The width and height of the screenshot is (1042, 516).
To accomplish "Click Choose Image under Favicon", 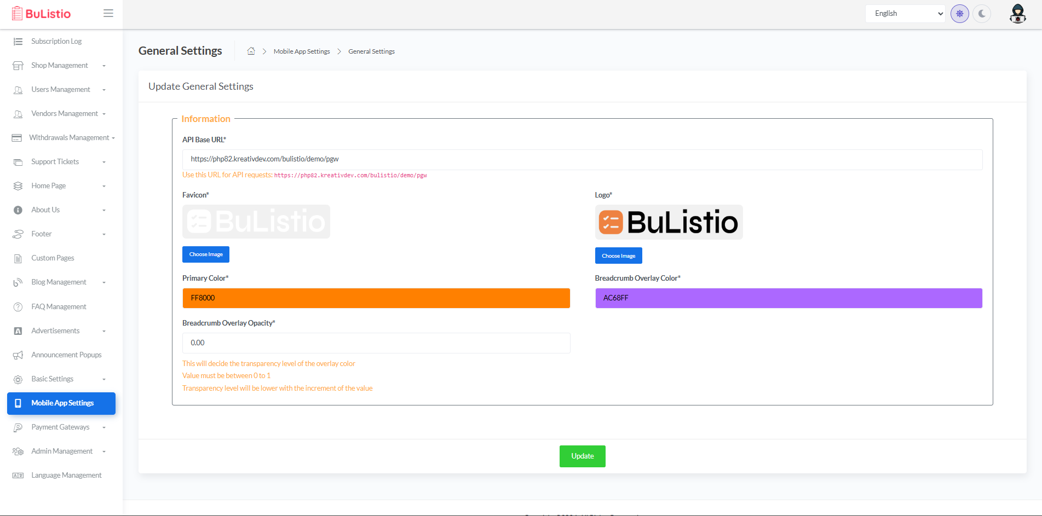I will [206, 254].
